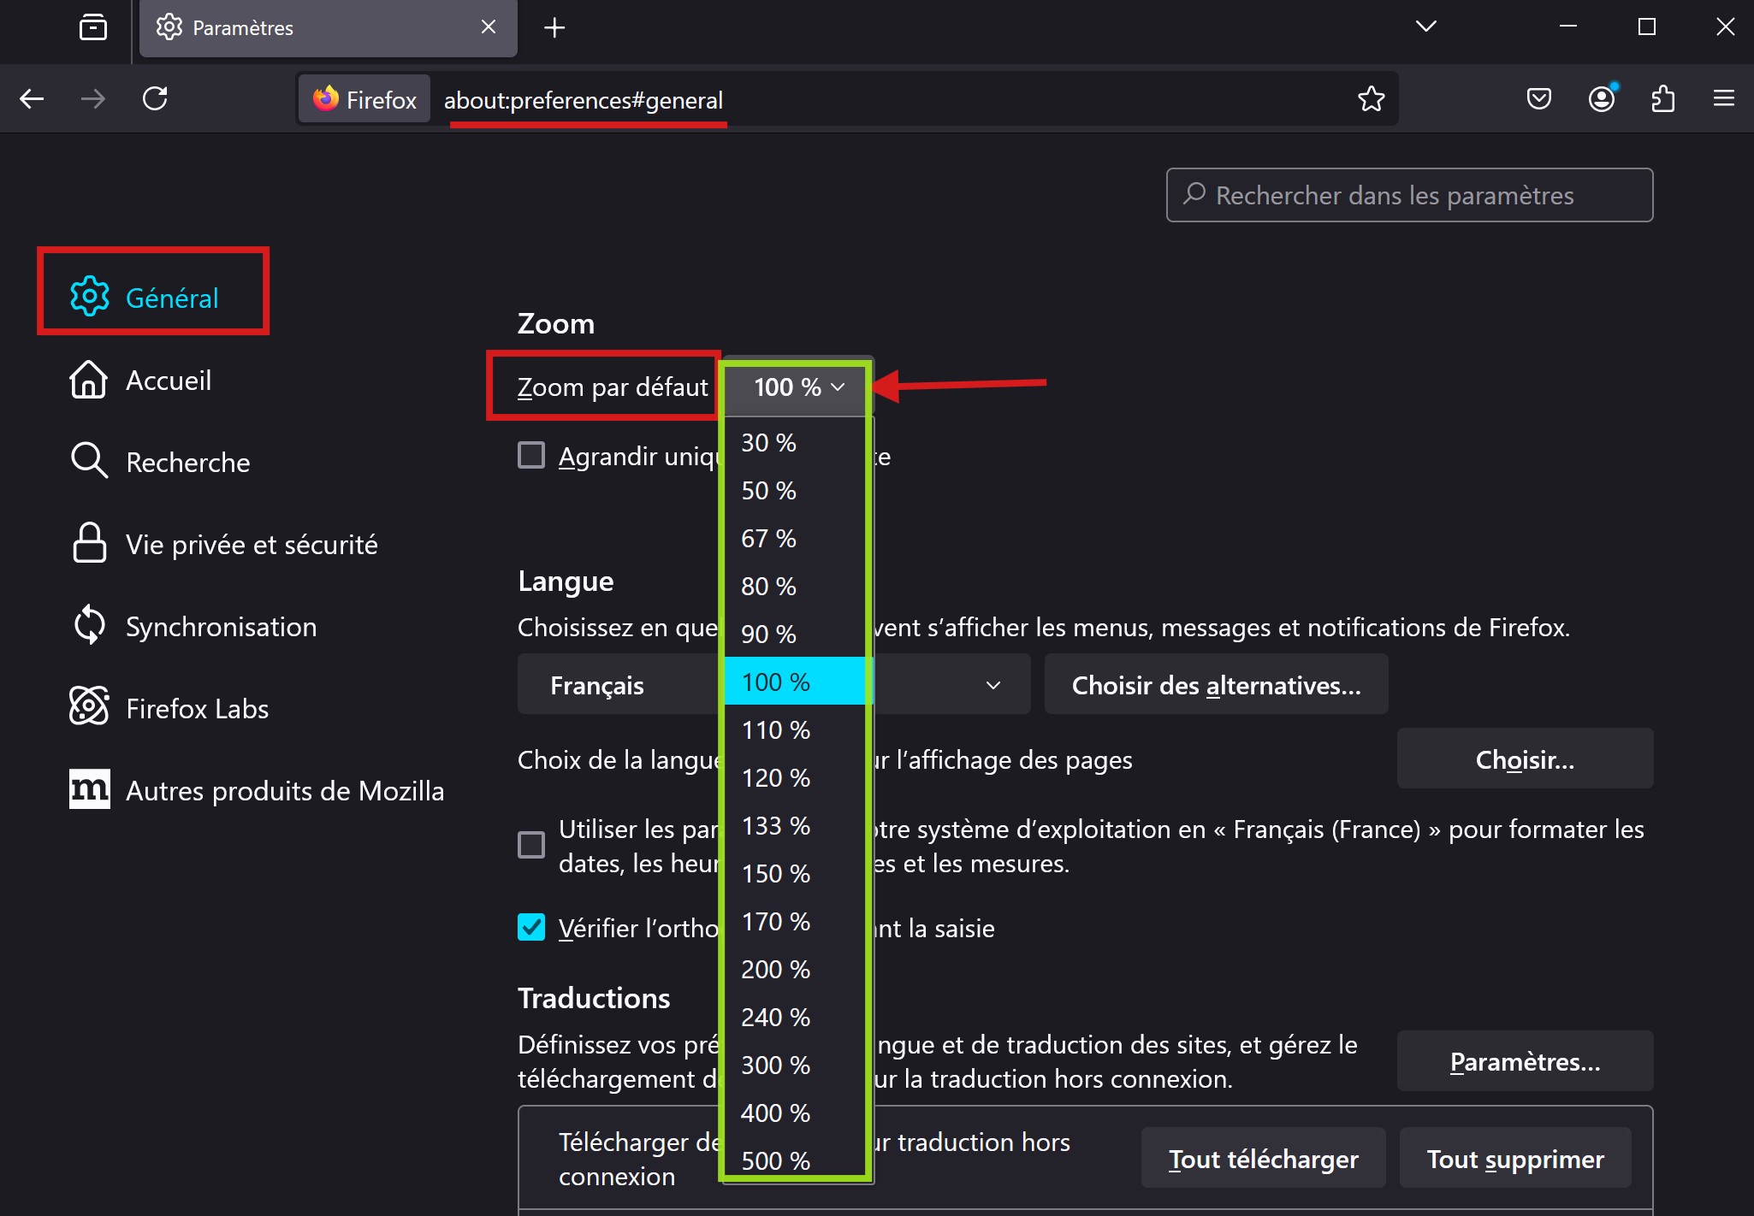Choose 80 % from the zoom options
Viewport: 1754px width, 1216px height.
tap(768, 587)
